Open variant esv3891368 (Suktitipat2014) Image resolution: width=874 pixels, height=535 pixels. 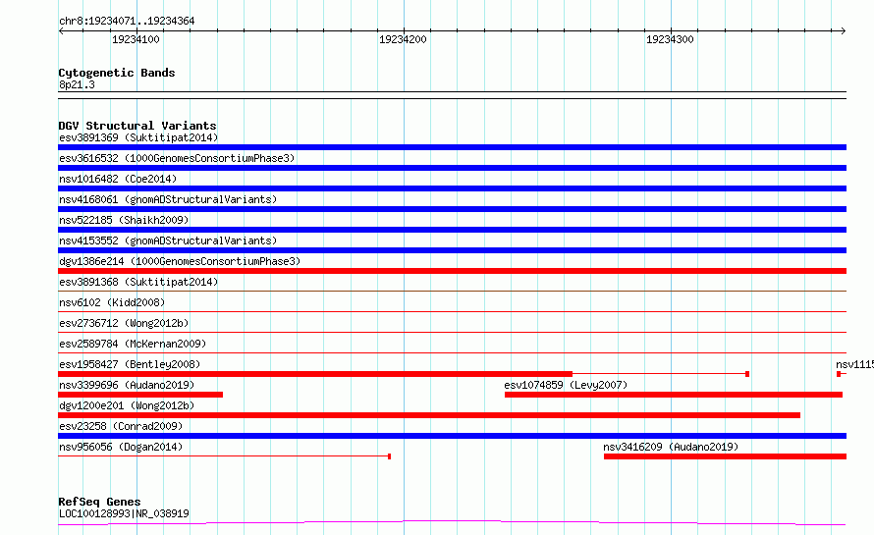pyautogui.click(x=138, y=282)
